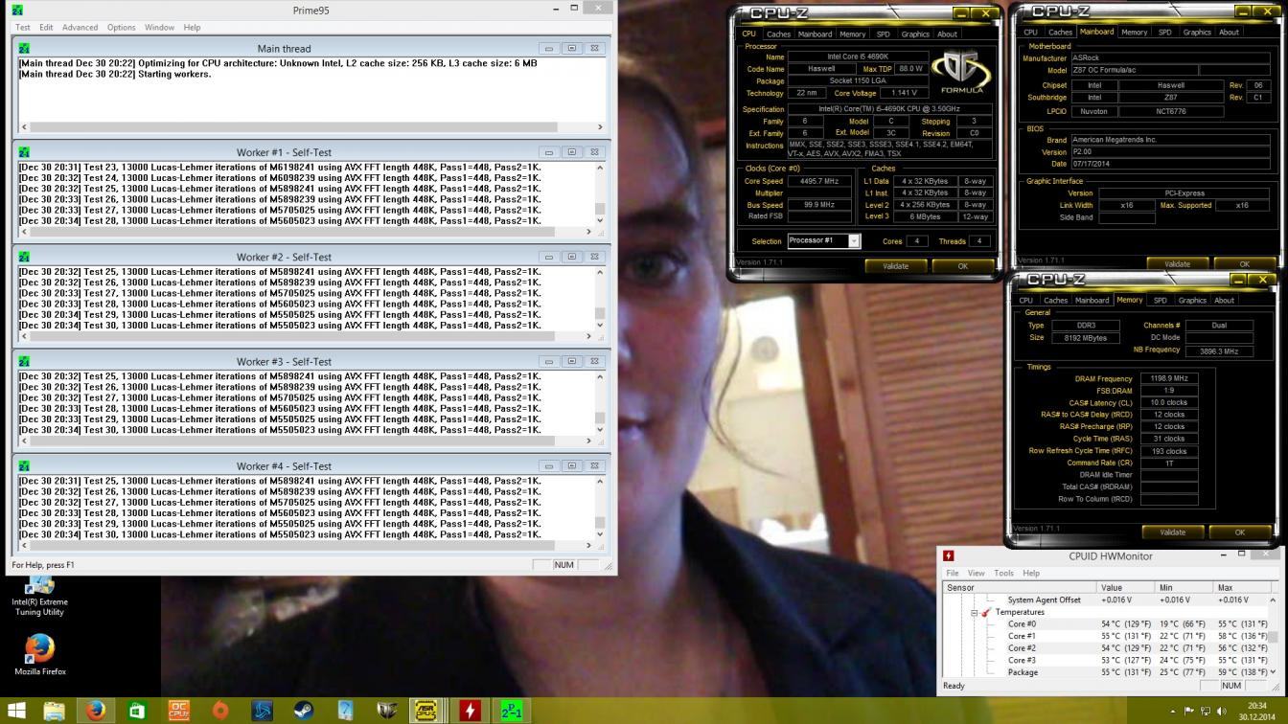Click Validate in CPU-Z Memory window
Screen dimensions: 1288x724
click(1172, 532)
